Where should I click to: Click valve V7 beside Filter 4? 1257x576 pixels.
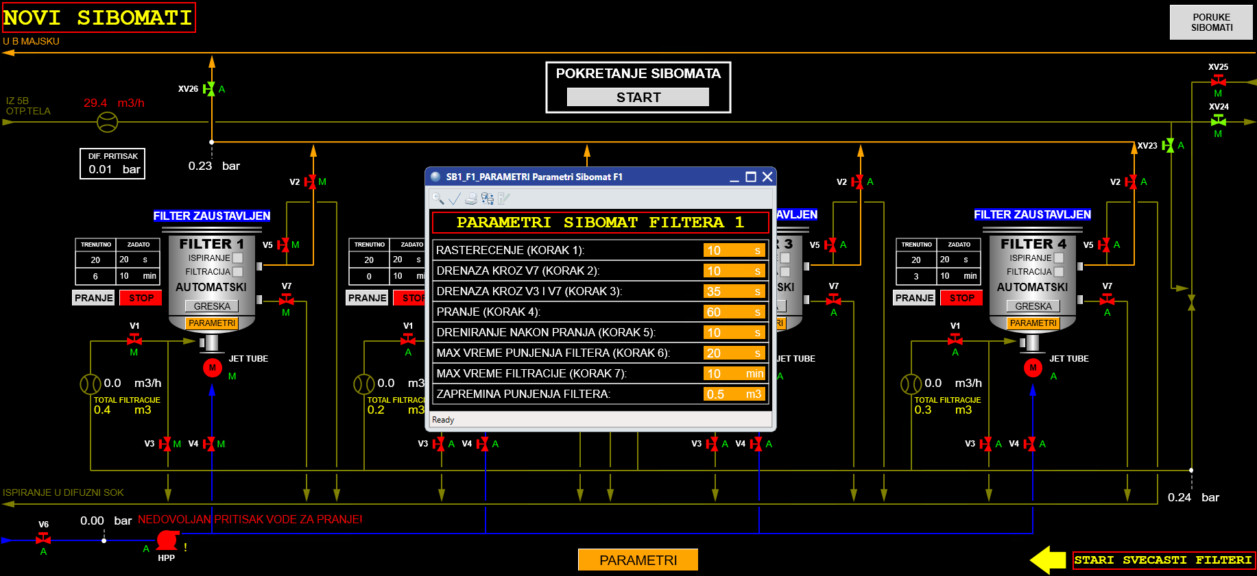[x=1107, y=299]
